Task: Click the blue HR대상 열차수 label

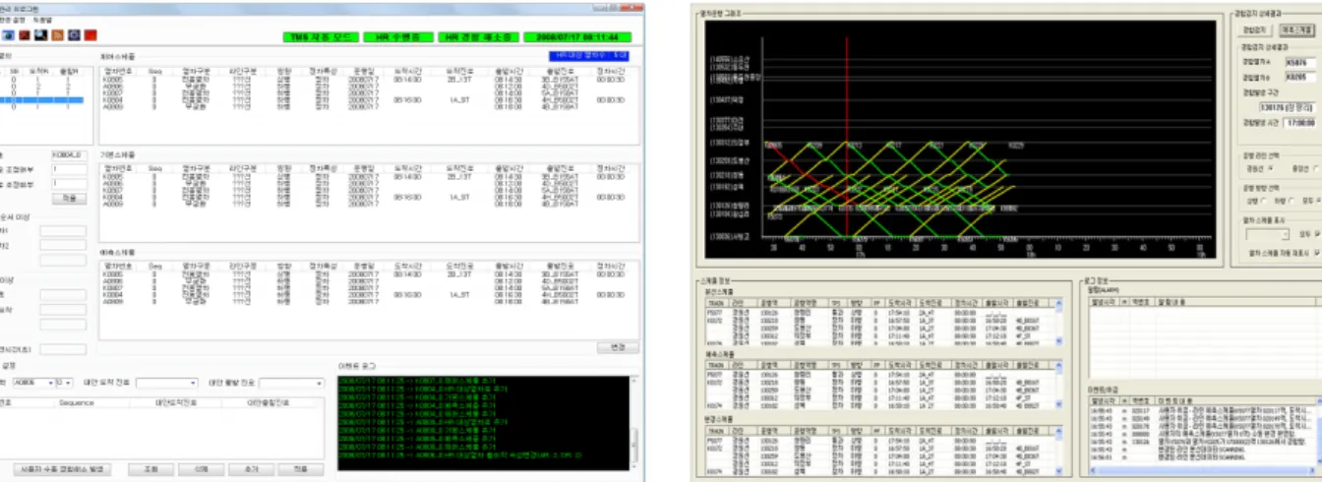Action: click(590, 57)
